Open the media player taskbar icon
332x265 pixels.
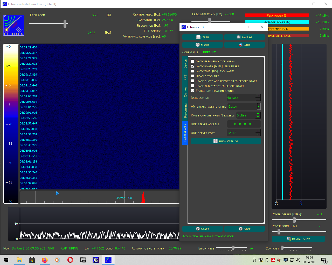coord(57,260)
